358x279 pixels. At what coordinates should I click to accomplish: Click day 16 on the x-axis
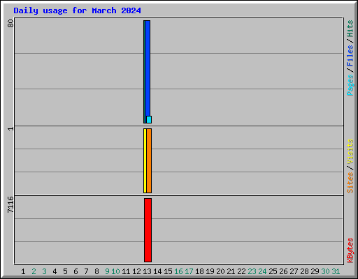pyautogui.click(x=178, y=271)
